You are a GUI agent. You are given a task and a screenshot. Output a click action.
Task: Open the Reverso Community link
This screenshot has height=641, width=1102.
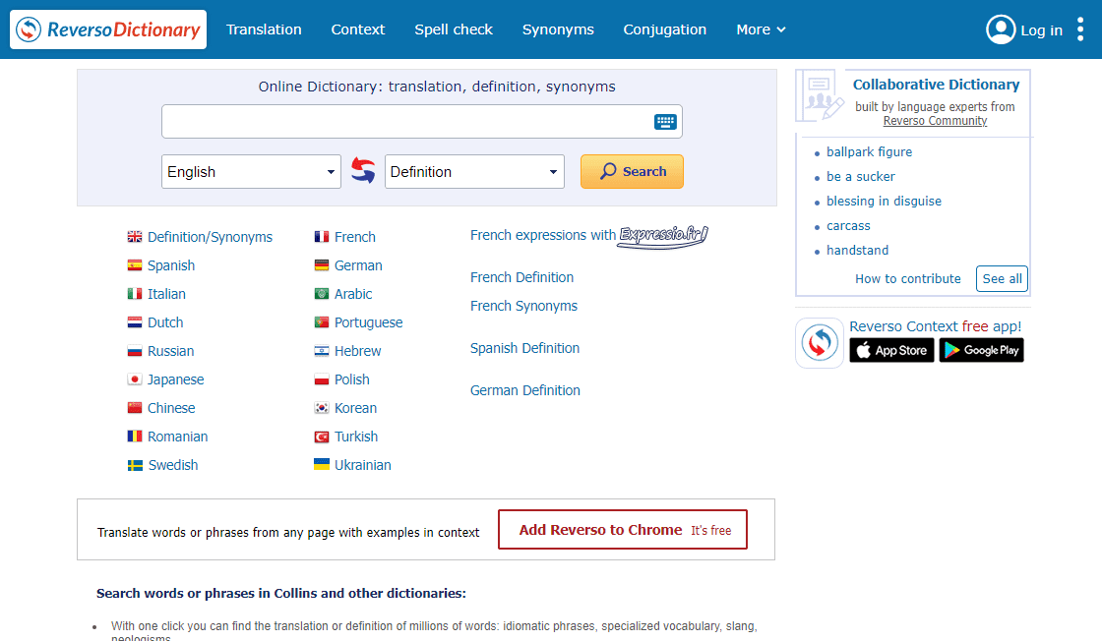tap(936, 121)
